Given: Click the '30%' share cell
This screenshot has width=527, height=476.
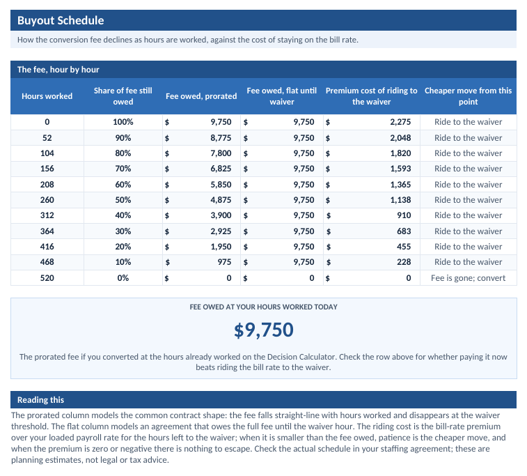Looking at the screenshot, I should click(123, 231).
